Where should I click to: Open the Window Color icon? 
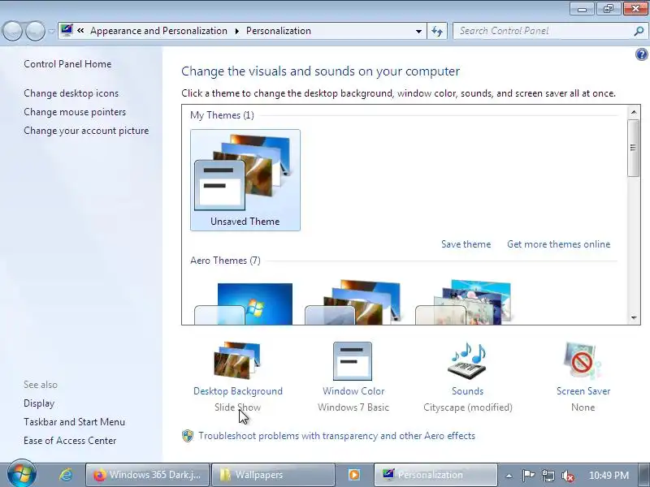(x=353, y=360)
